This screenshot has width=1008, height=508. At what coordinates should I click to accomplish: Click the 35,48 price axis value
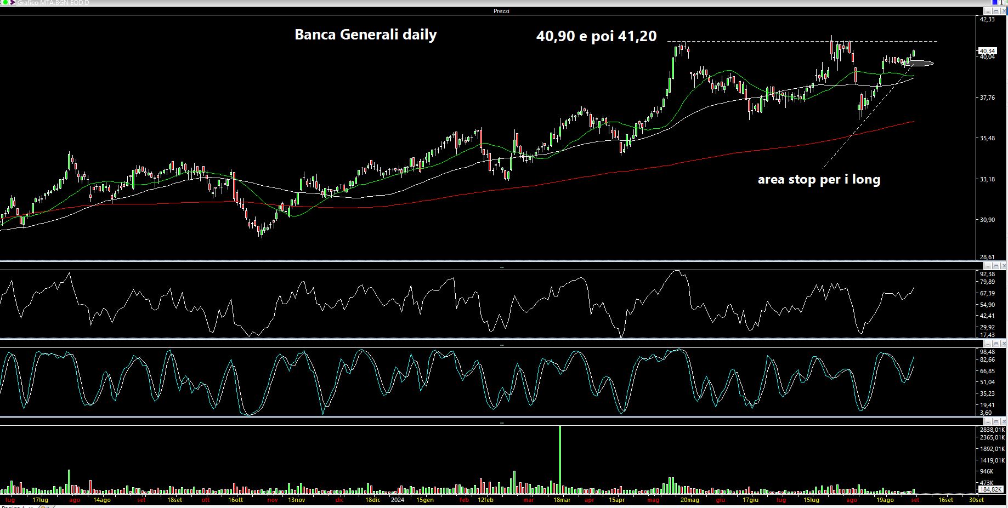987,138
